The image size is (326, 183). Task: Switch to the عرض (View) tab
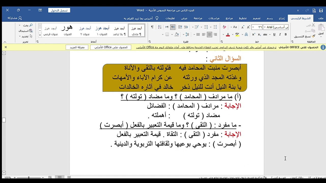[x=184, y=18]
